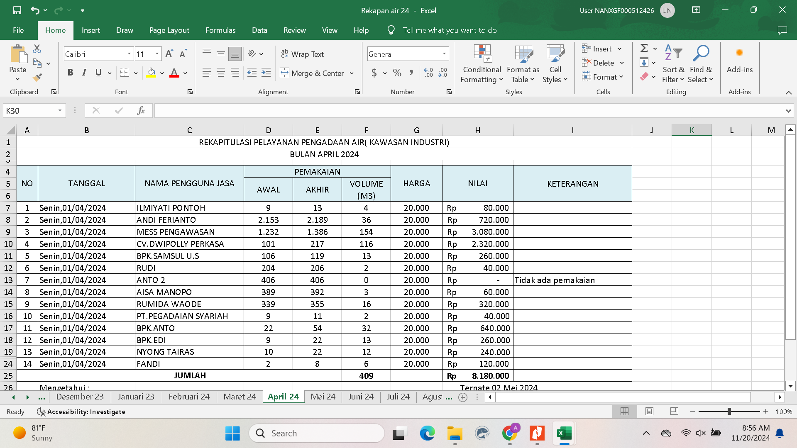Click Increase Decimal icon
The image size is (797, 448).
(429, 73)
